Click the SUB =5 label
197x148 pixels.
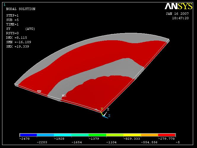(x=12, y=20)
